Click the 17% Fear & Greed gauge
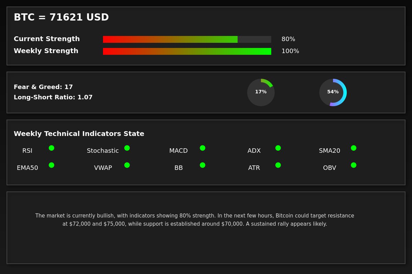The width and height of the screenshot is (412, 274). (x=261, y=92)
